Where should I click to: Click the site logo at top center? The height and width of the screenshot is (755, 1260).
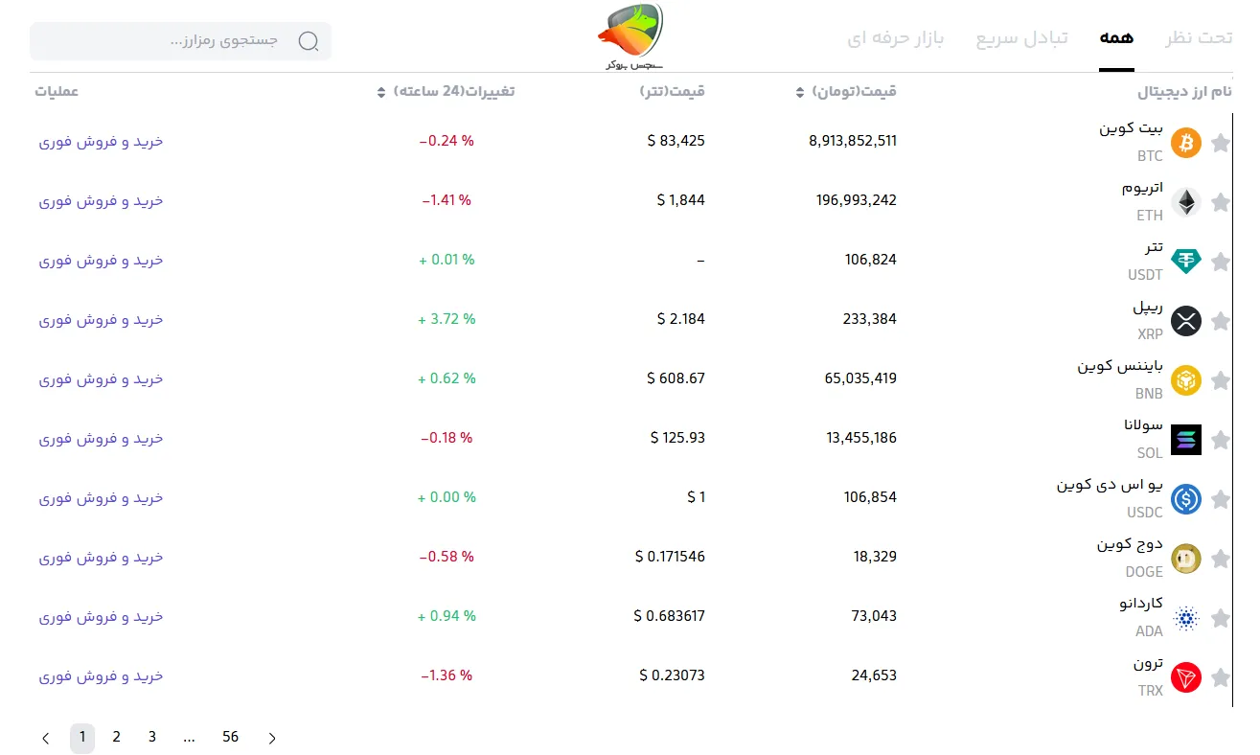[x=630, y=36]
